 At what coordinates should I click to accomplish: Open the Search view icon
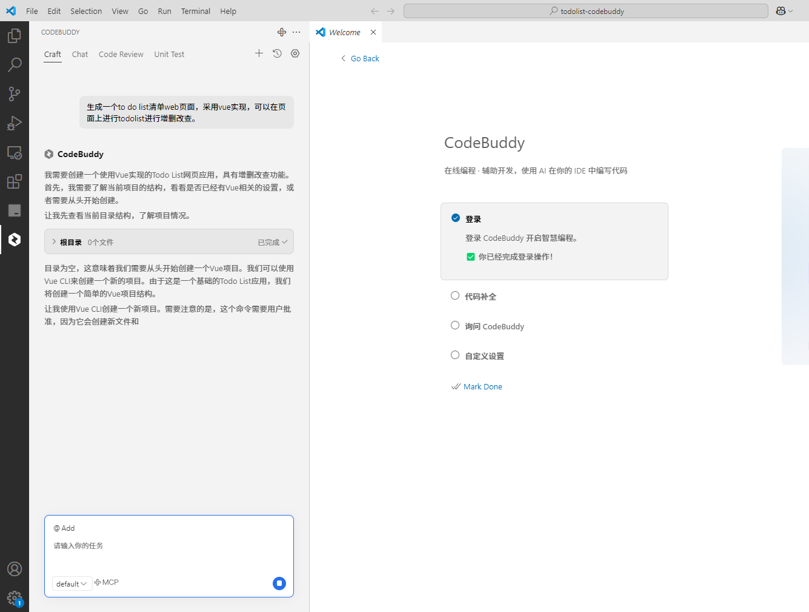[15, 65]
